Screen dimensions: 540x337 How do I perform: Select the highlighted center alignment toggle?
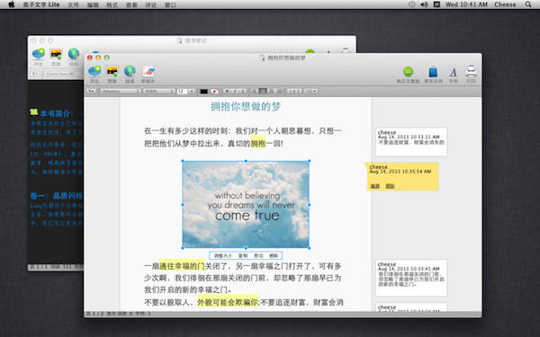click(x=263, y=91)
